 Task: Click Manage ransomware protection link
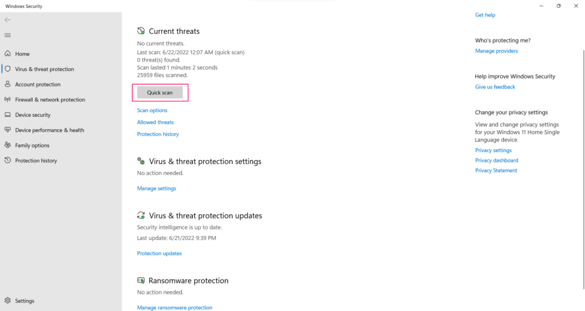coord(174,308)
